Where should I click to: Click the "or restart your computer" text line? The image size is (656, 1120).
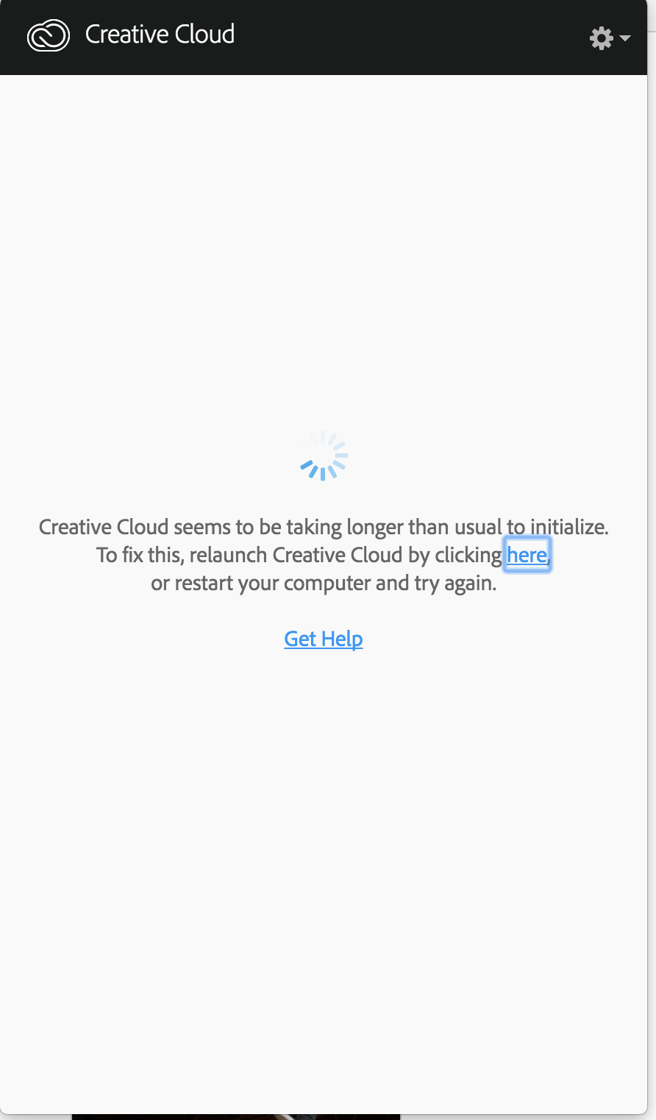pos(324,584)
